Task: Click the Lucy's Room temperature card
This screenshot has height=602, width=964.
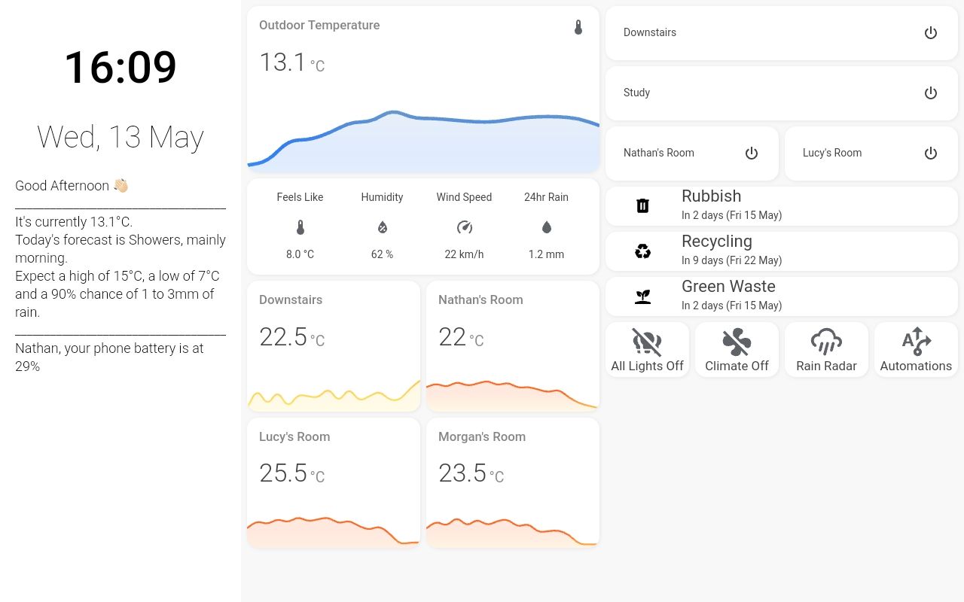Action: [334, 482]
